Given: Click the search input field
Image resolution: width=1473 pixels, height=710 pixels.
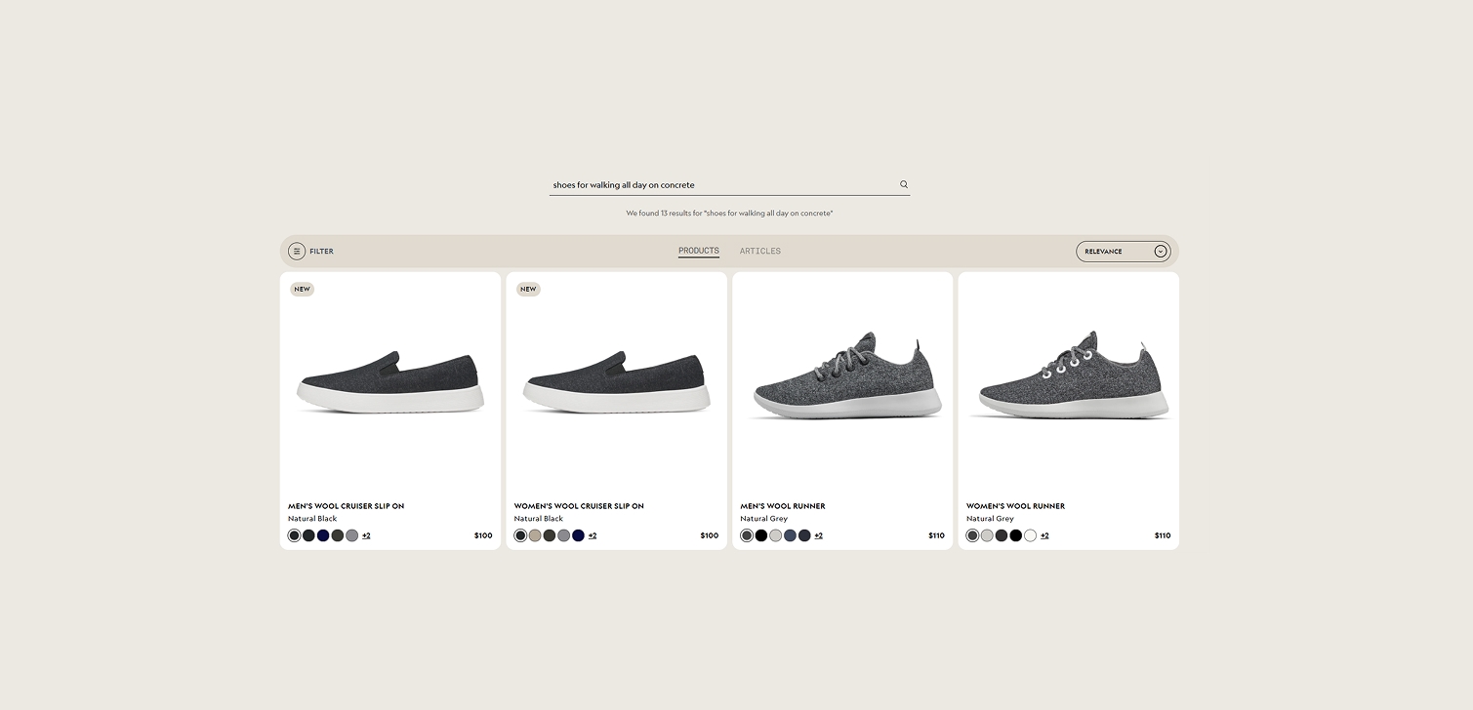Looking at the screenshot, I should click(x=722, y=184).
